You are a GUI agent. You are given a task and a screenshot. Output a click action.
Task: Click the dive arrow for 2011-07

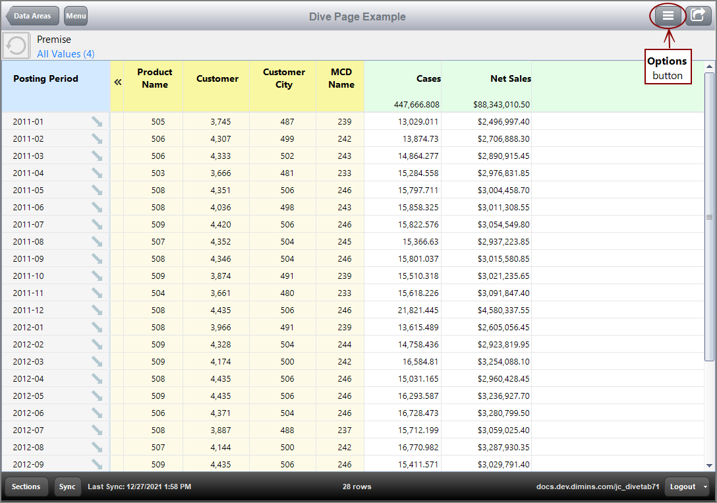pyautogui.click(x=97, y=225)
